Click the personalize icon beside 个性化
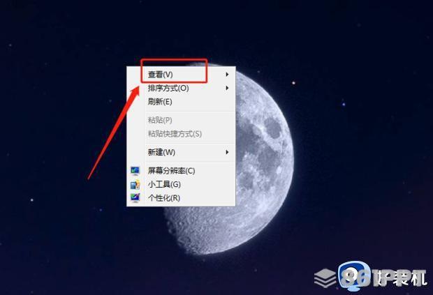 pyautogui.click(x=135, y=197)
